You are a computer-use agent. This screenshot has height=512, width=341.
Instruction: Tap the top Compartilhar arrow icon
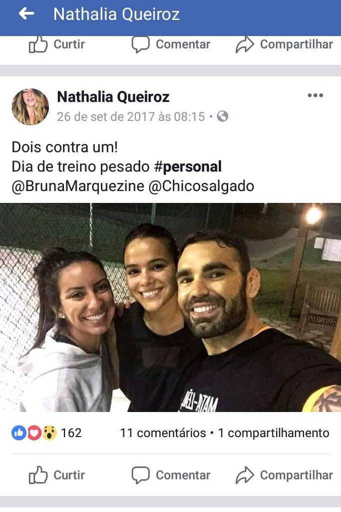tap(245, 44)
